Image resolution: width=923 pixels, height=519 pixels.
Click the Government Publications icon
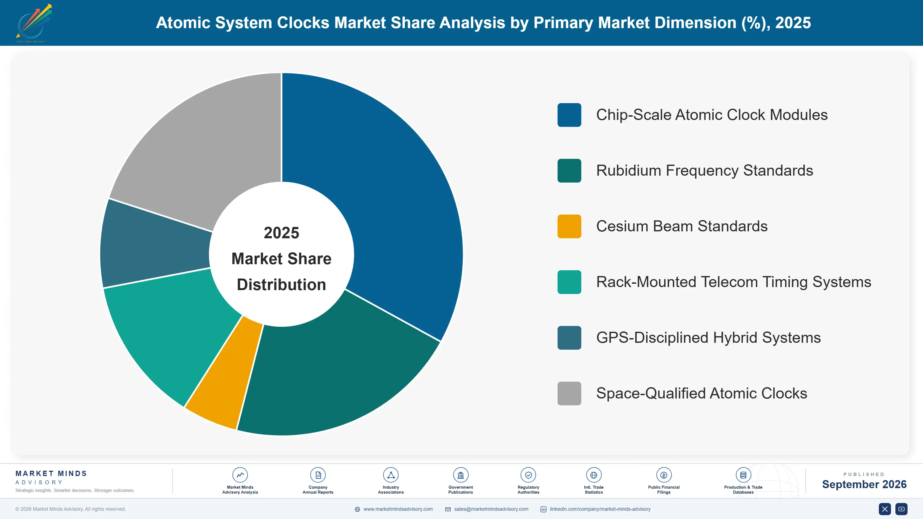(460, 475)
